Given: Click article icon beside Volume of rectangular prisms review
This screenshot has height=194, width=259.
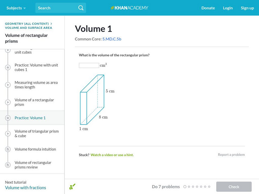Looking at the screenshot, I should (x=8, y=165).
